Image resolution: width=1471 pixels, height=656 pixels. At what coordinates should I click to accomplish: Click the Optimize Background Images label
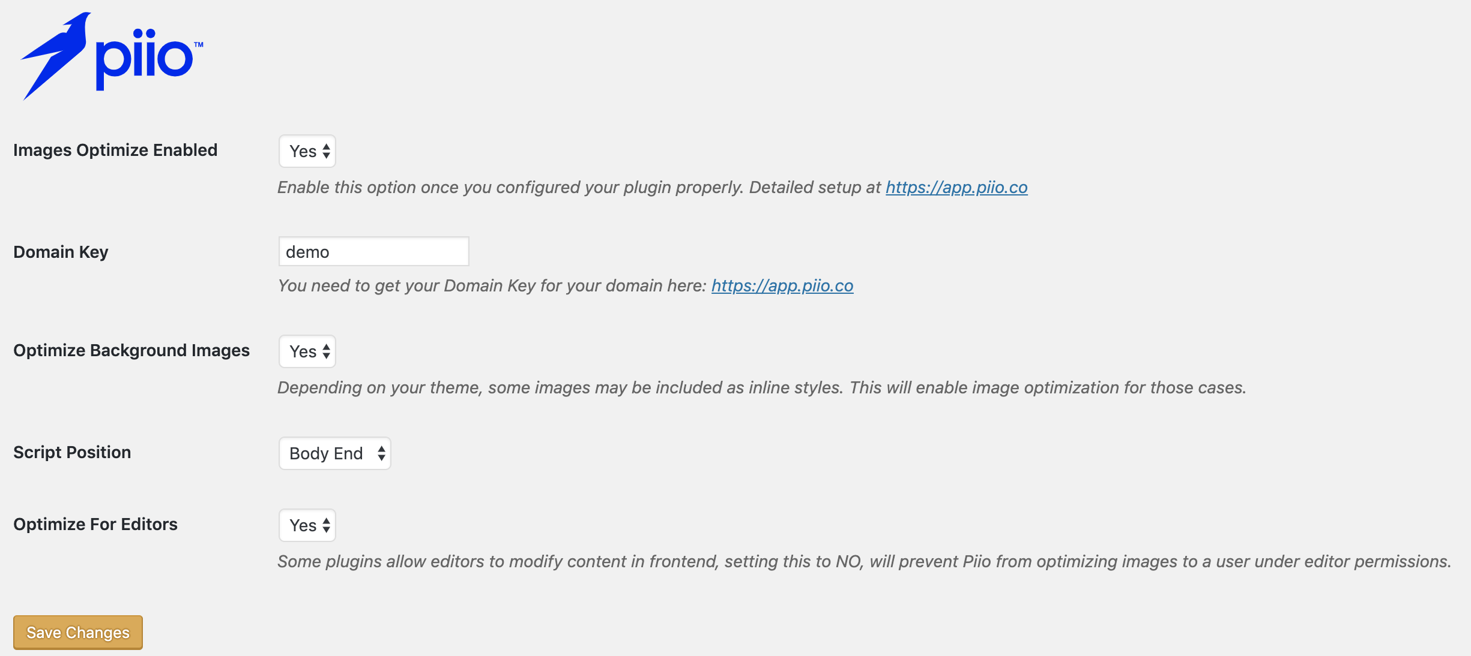(131, 350)
